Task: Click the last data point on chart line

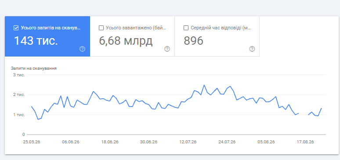Action: pos(322,108)
